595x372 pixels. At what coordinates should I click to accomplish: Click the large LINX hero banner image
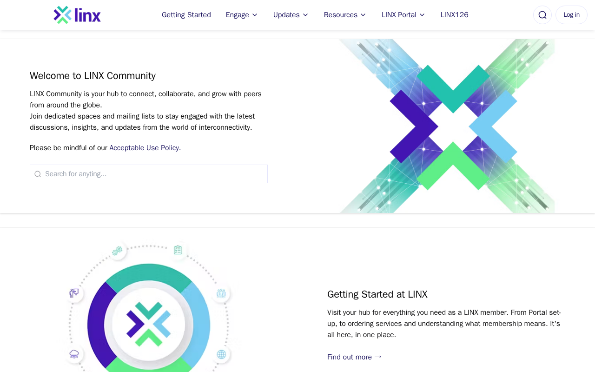click(446, 126)
